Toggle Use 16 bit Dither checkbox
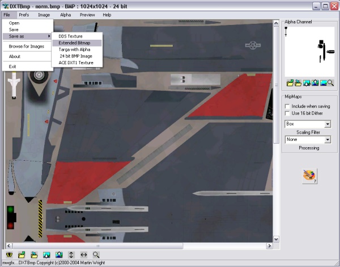The width and height of the screenshot is (340, 267). pos(288,114)
